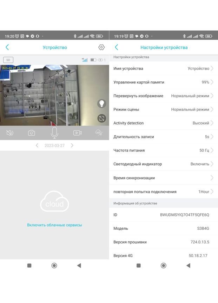
Task: Tap Android recent apps square on right phone
Action: coord(139,265)
